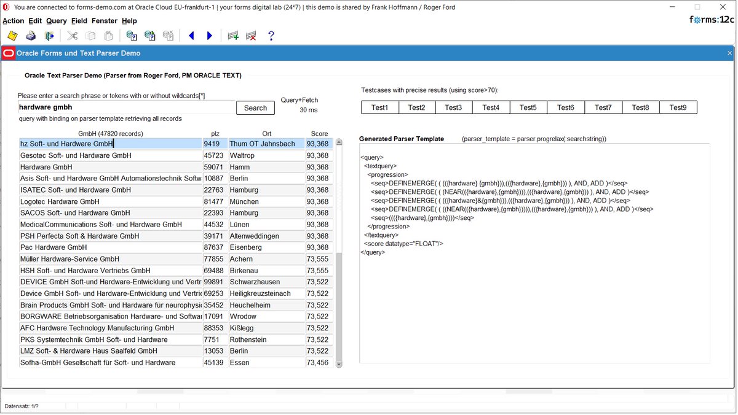The height and width of the screenshot is (415, 738).
Task: Select 'MedicalCommunications Soft- und Hardware GmbH' row
Action: pyautogui.click(x=110, y=225)
